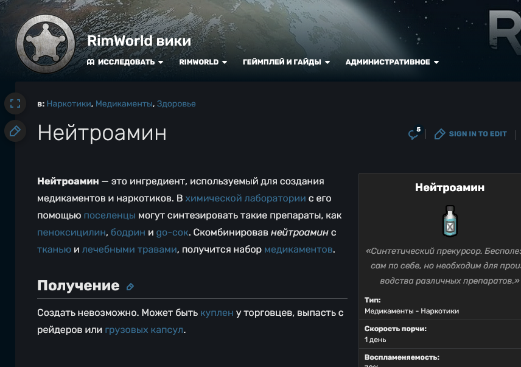
Task: Open the Медикаменты category link
Action: (x=124, y=103)
